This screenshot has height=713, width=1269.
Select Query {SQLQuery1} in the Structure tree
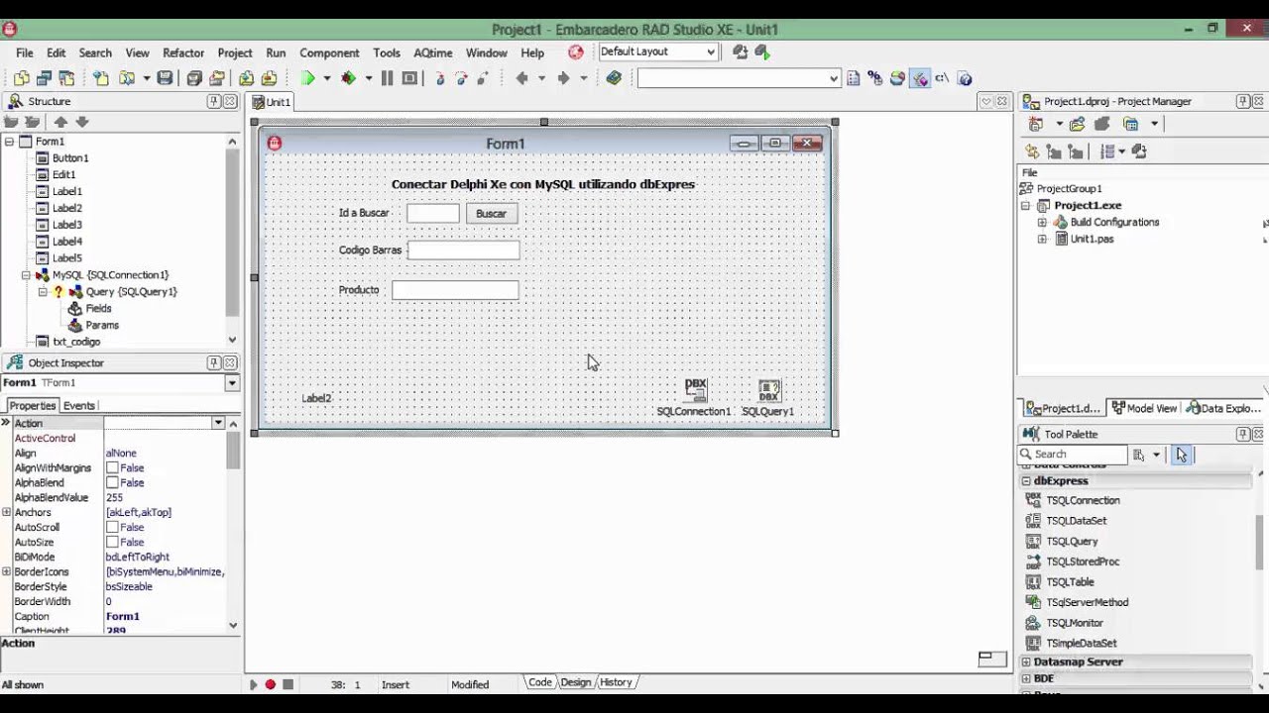tap(131, 292)
